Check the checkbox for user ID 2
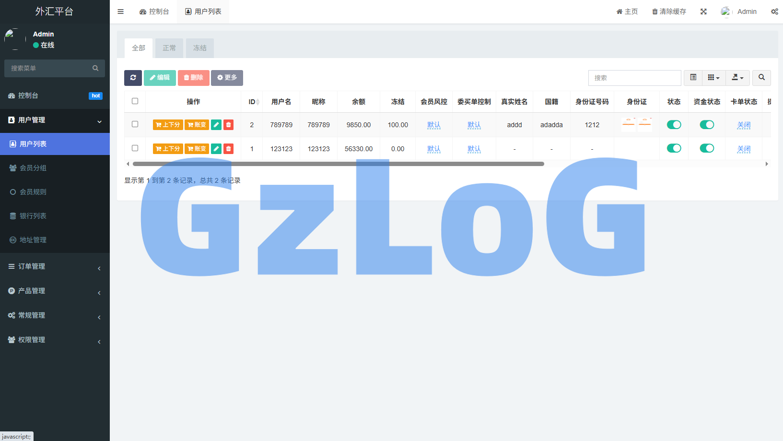This screenshot has width=783, height=441. pos(135,124)
